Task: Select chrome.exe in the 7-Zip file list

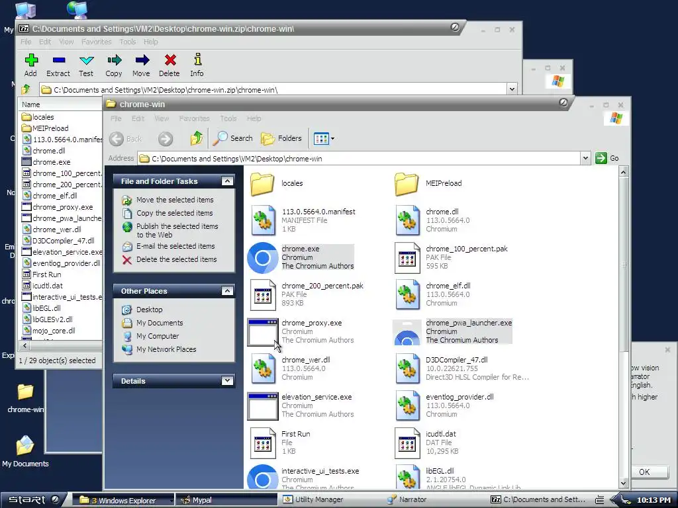Action: [52, 162]
